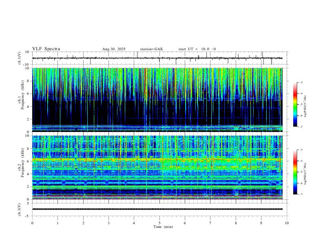Click the '-4' tick on ch.2 color bar

301,161
